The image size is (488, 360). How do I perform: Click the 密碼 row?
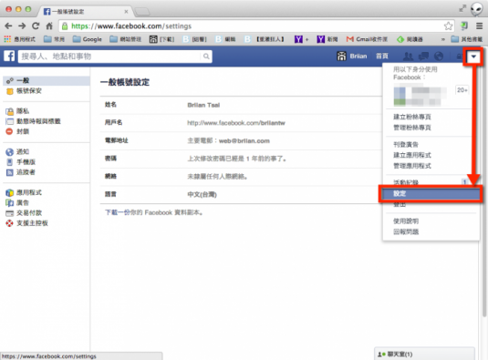coord(241,159)
